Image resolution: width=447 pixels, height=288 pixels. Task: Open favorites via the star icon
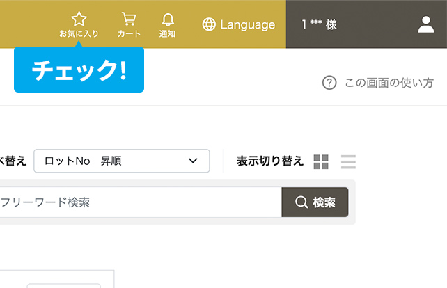tap(79, 24)
